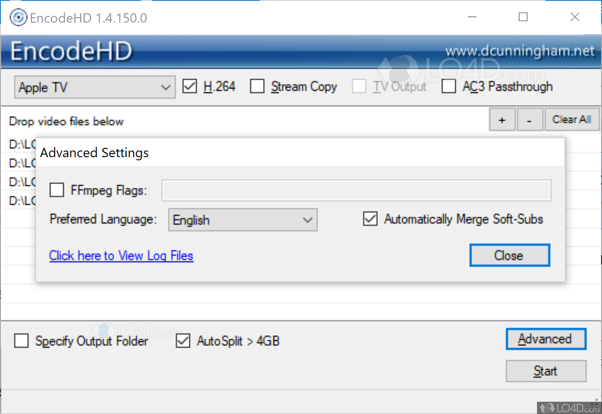
Task: Disable Automatically Merge Soft-Subs
Action: (370, 219)
